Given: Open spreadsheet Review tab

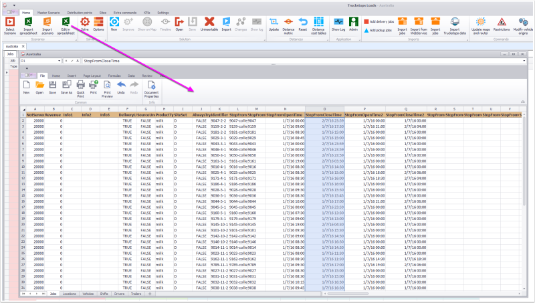Looking at the screenshot, I should 147,76.
